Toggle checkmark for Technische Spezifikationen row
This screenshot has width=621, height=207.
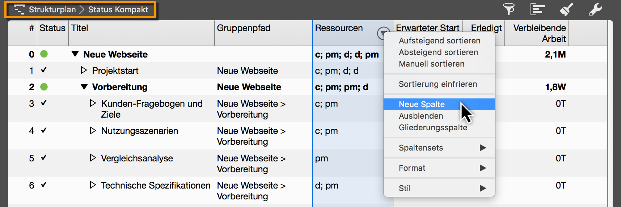(x=44, y=185)
